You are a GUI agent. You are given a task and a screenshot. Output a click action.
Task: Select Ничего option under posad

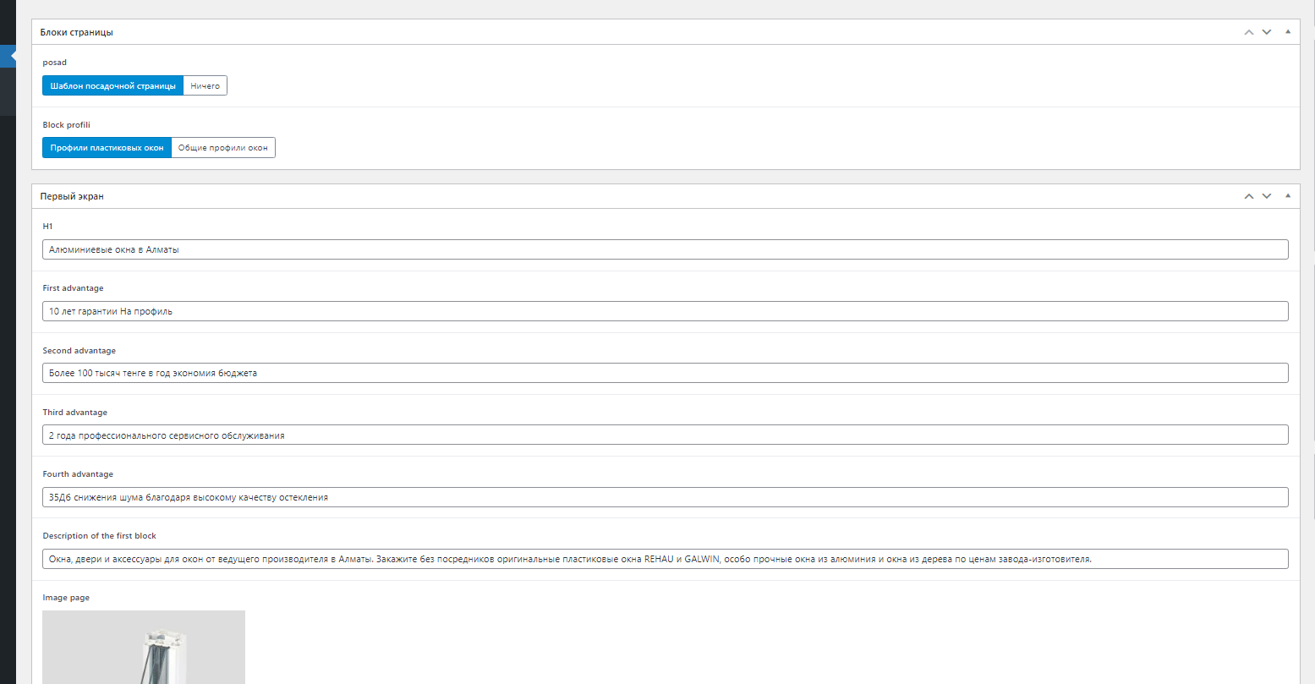pos(205,85)
